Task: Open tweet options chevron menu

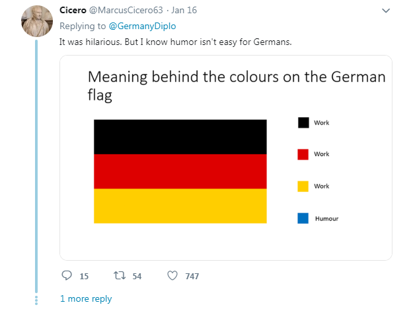Action: [386, 11]
